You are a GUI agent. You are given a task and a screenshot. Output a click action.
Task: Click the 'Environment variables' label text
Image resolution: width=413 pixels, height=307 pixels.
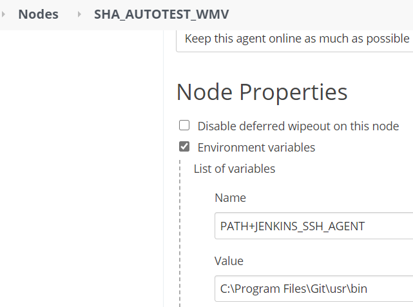tap(256, 148)
